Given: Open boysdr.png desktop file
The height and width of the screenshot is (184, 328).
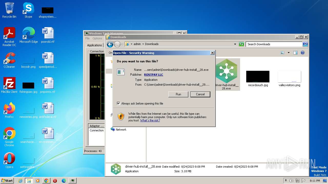Looking at the screenshot, I should point(28,62).
